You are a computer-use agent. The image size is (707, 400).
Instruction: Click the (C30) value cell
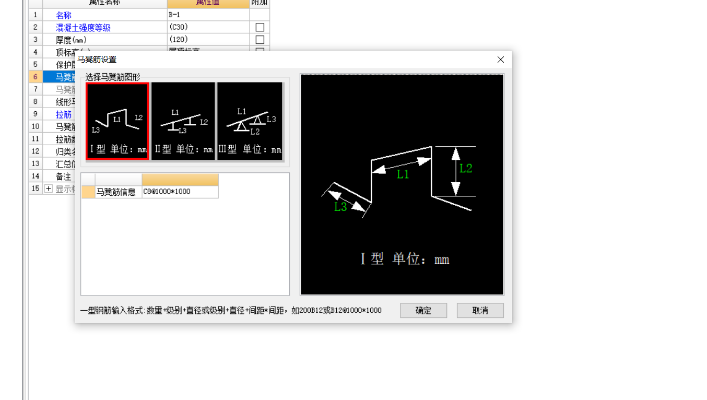tap(208, 27)
